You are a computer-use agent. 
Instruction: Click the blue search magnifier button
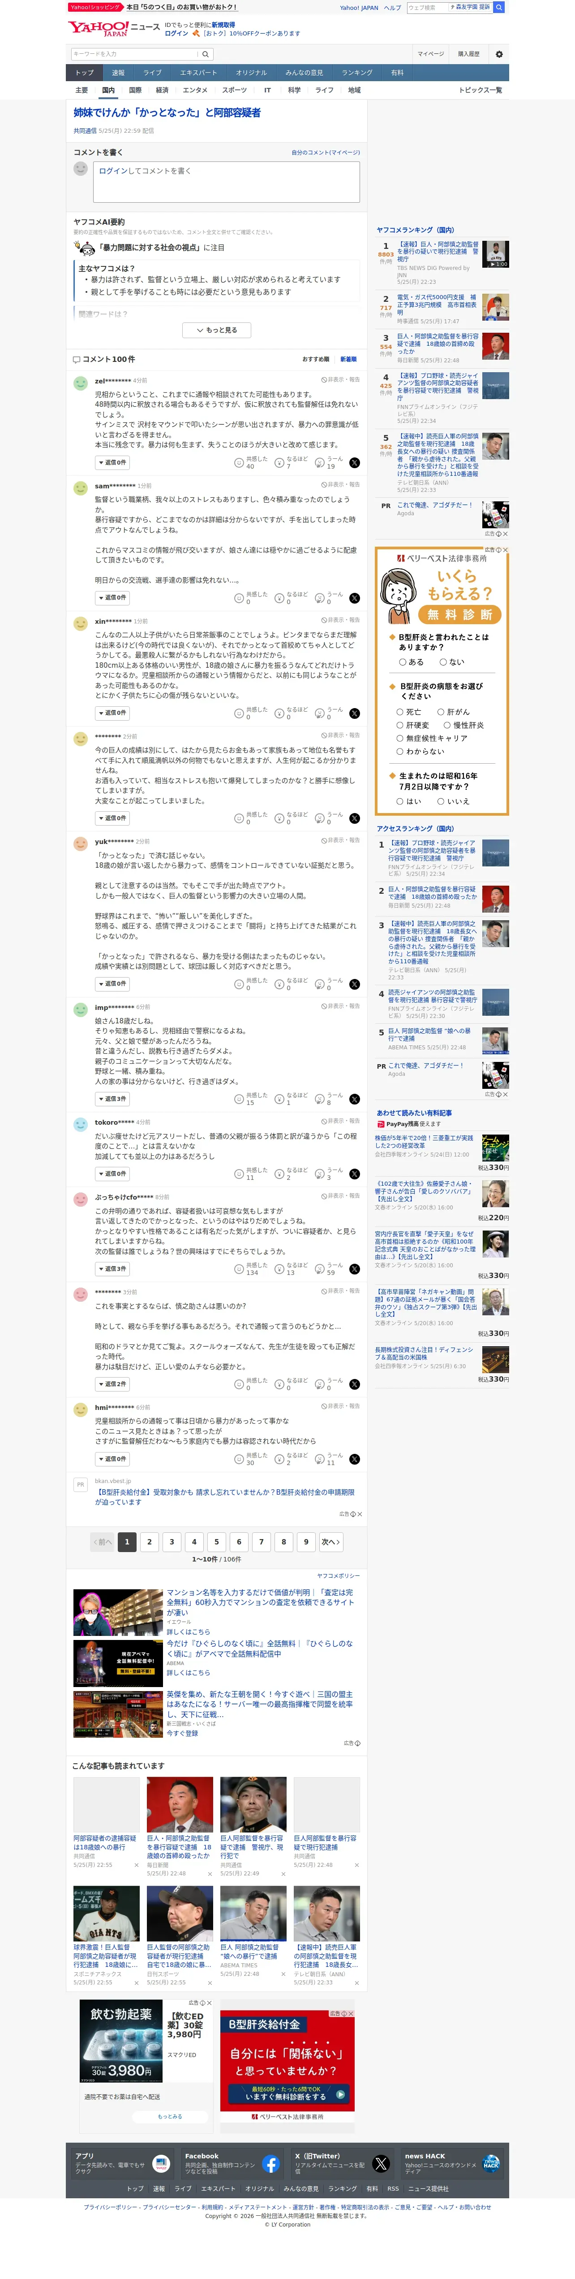(x=499, y=7)
